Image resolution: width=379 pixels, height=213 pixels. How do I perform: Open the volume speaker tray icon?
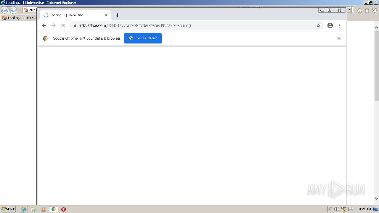pyautogui.click(x=337, y=209)
